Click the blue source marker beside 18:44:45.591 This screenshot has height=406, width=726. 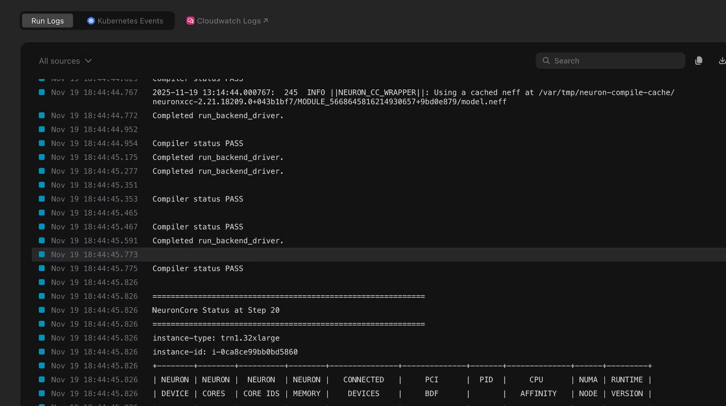tap(42, 241)
